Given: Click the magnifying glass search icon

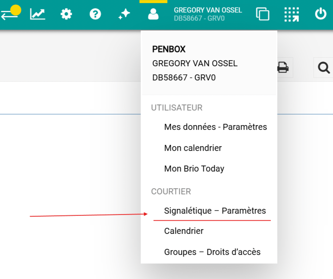Looking at the screenshot, I should [x=324, y=67].
